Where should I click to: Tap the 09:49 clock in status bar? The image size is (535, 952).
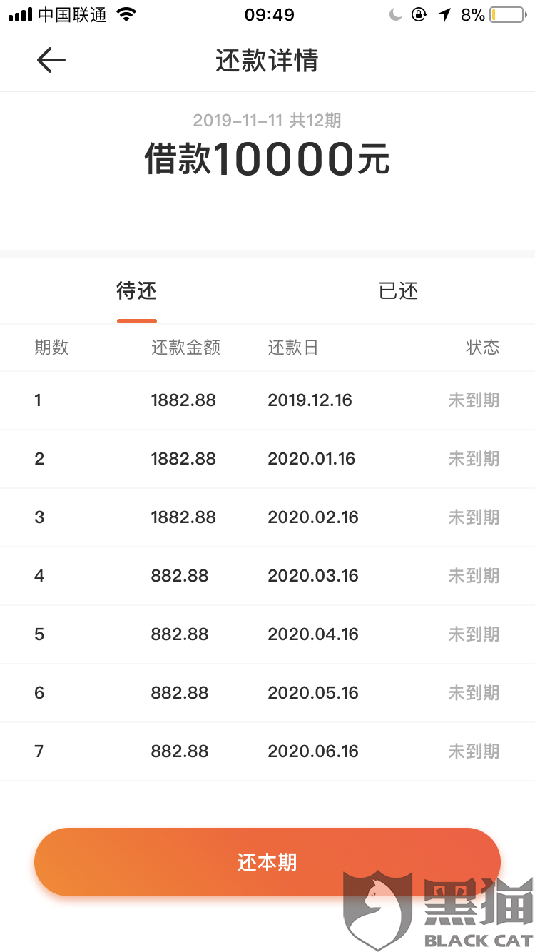click(269, 15)
